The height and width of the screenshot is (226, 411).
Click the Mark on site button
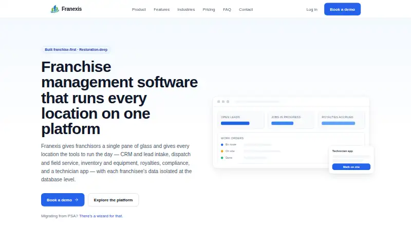click(351, 167)
